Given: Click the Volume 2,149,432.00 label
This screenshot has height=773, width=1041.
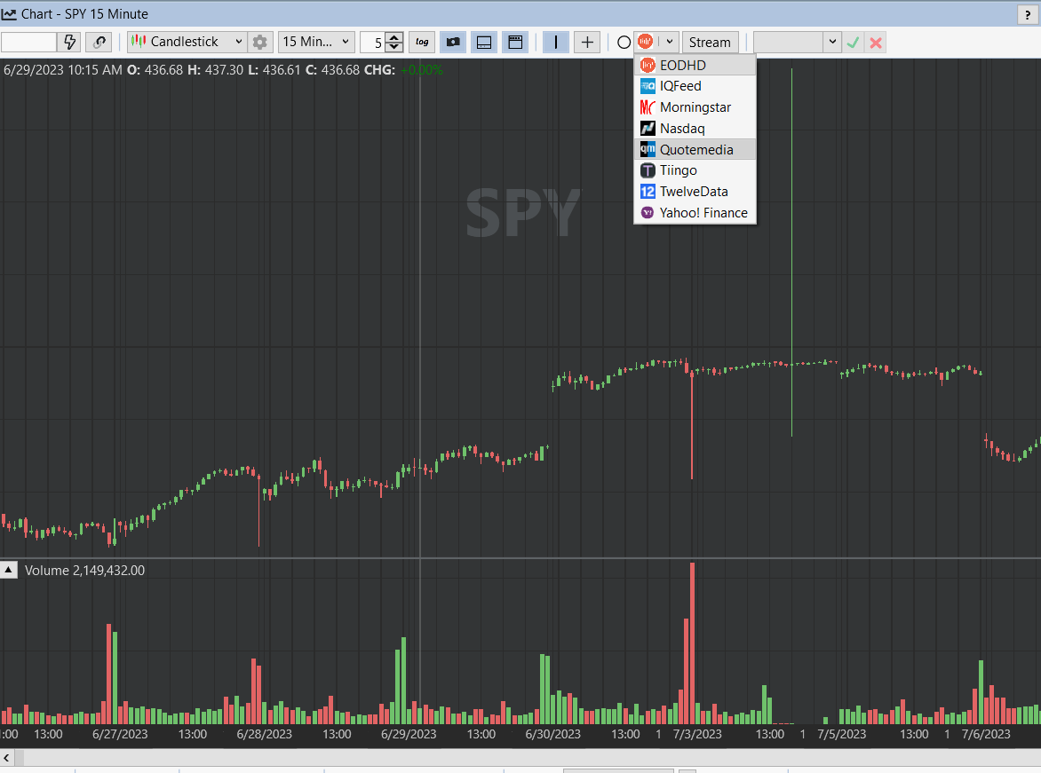Looking at the screenshot, I should (84, 571).
